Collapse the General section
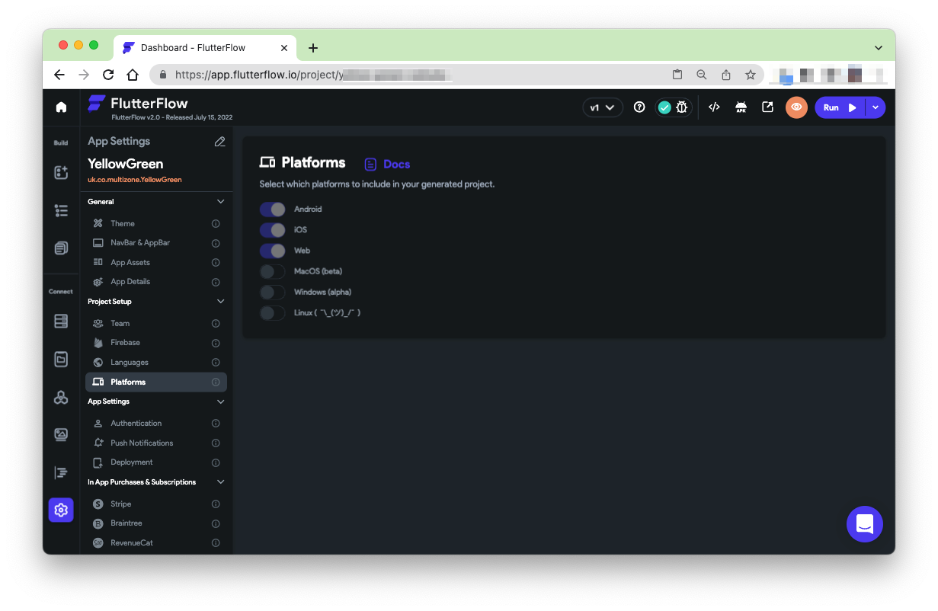 pyautogui.click(x=221, y=202)
